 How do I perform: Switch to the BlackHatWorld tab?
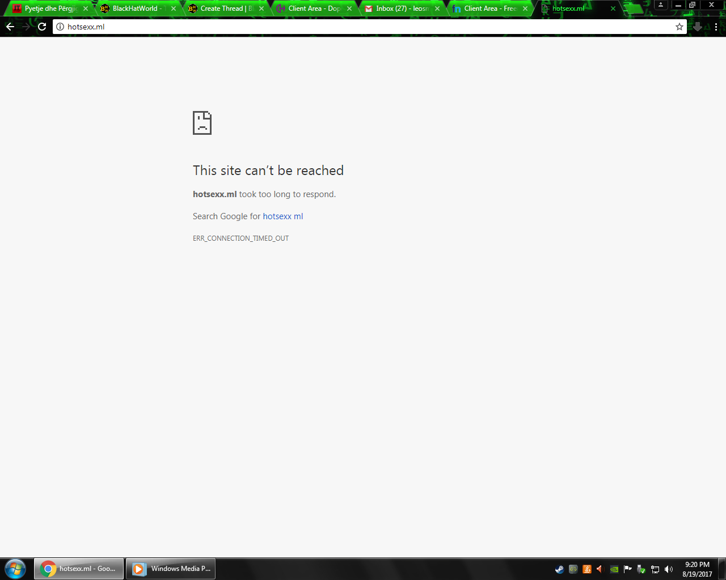click(x=135, y=8)
